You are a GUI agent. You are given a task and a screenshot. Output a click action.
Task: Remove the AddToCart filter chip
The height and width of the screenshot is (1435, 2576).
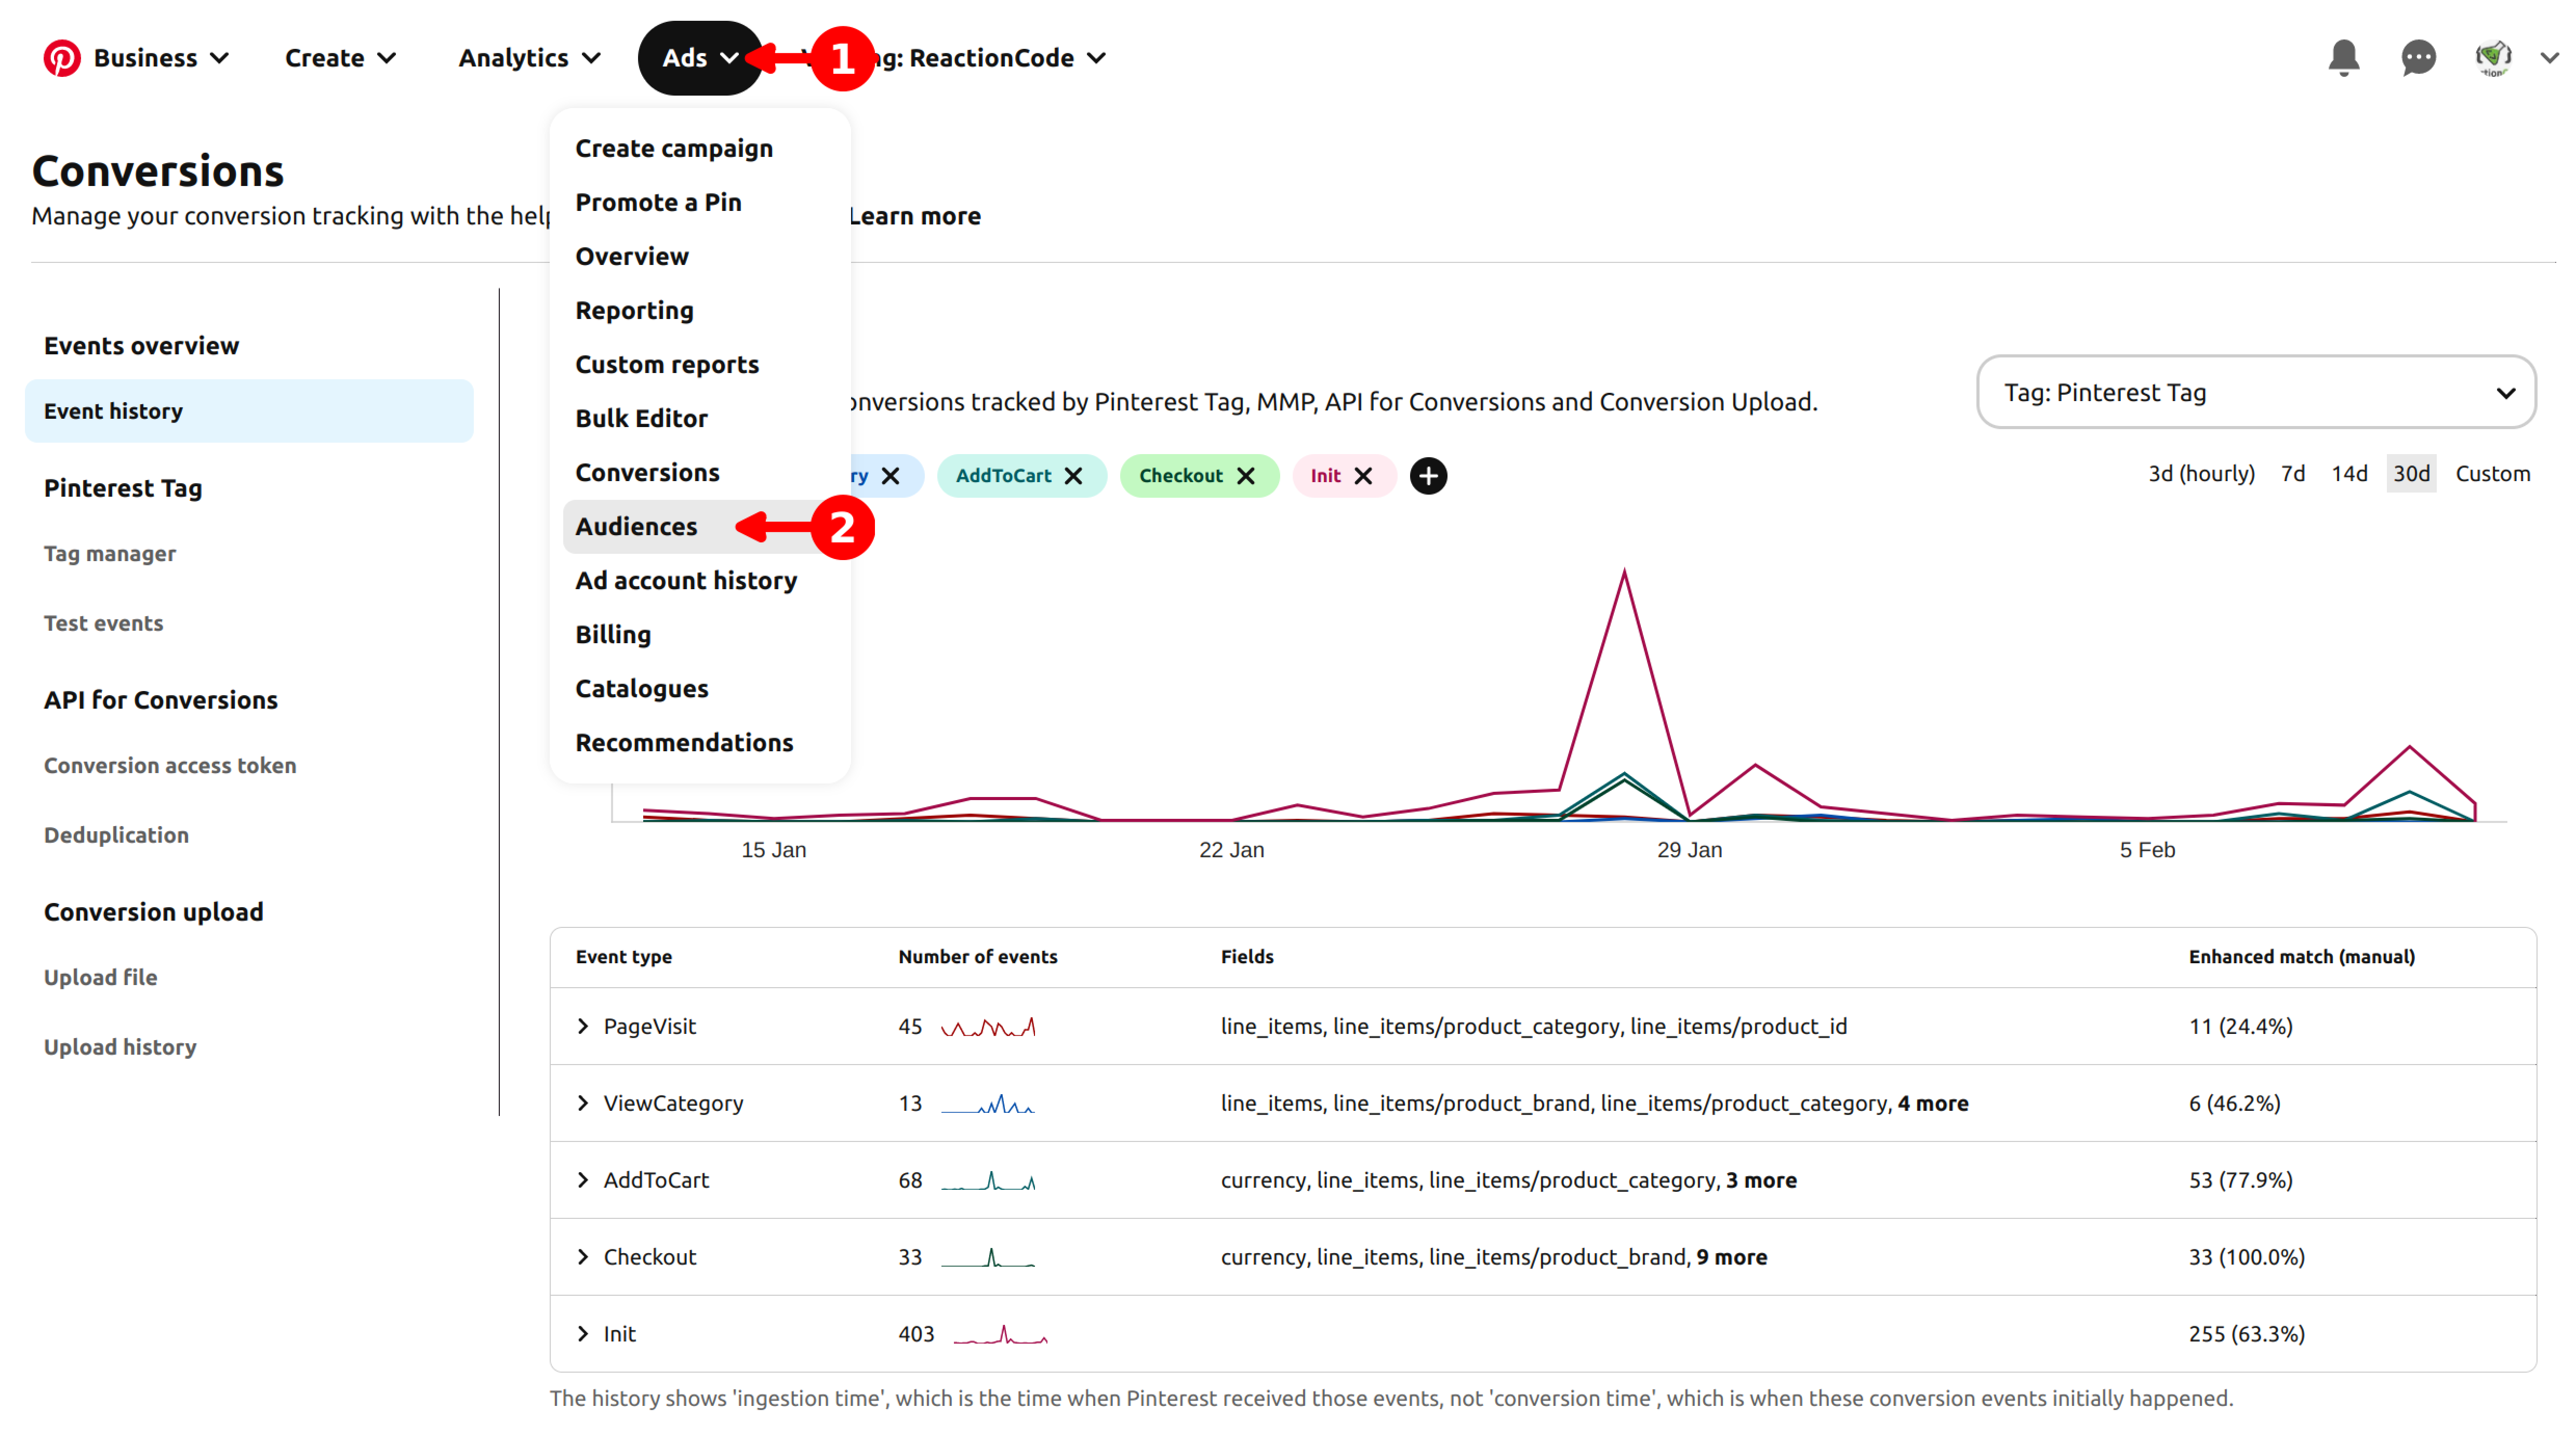coord(1074,476)
